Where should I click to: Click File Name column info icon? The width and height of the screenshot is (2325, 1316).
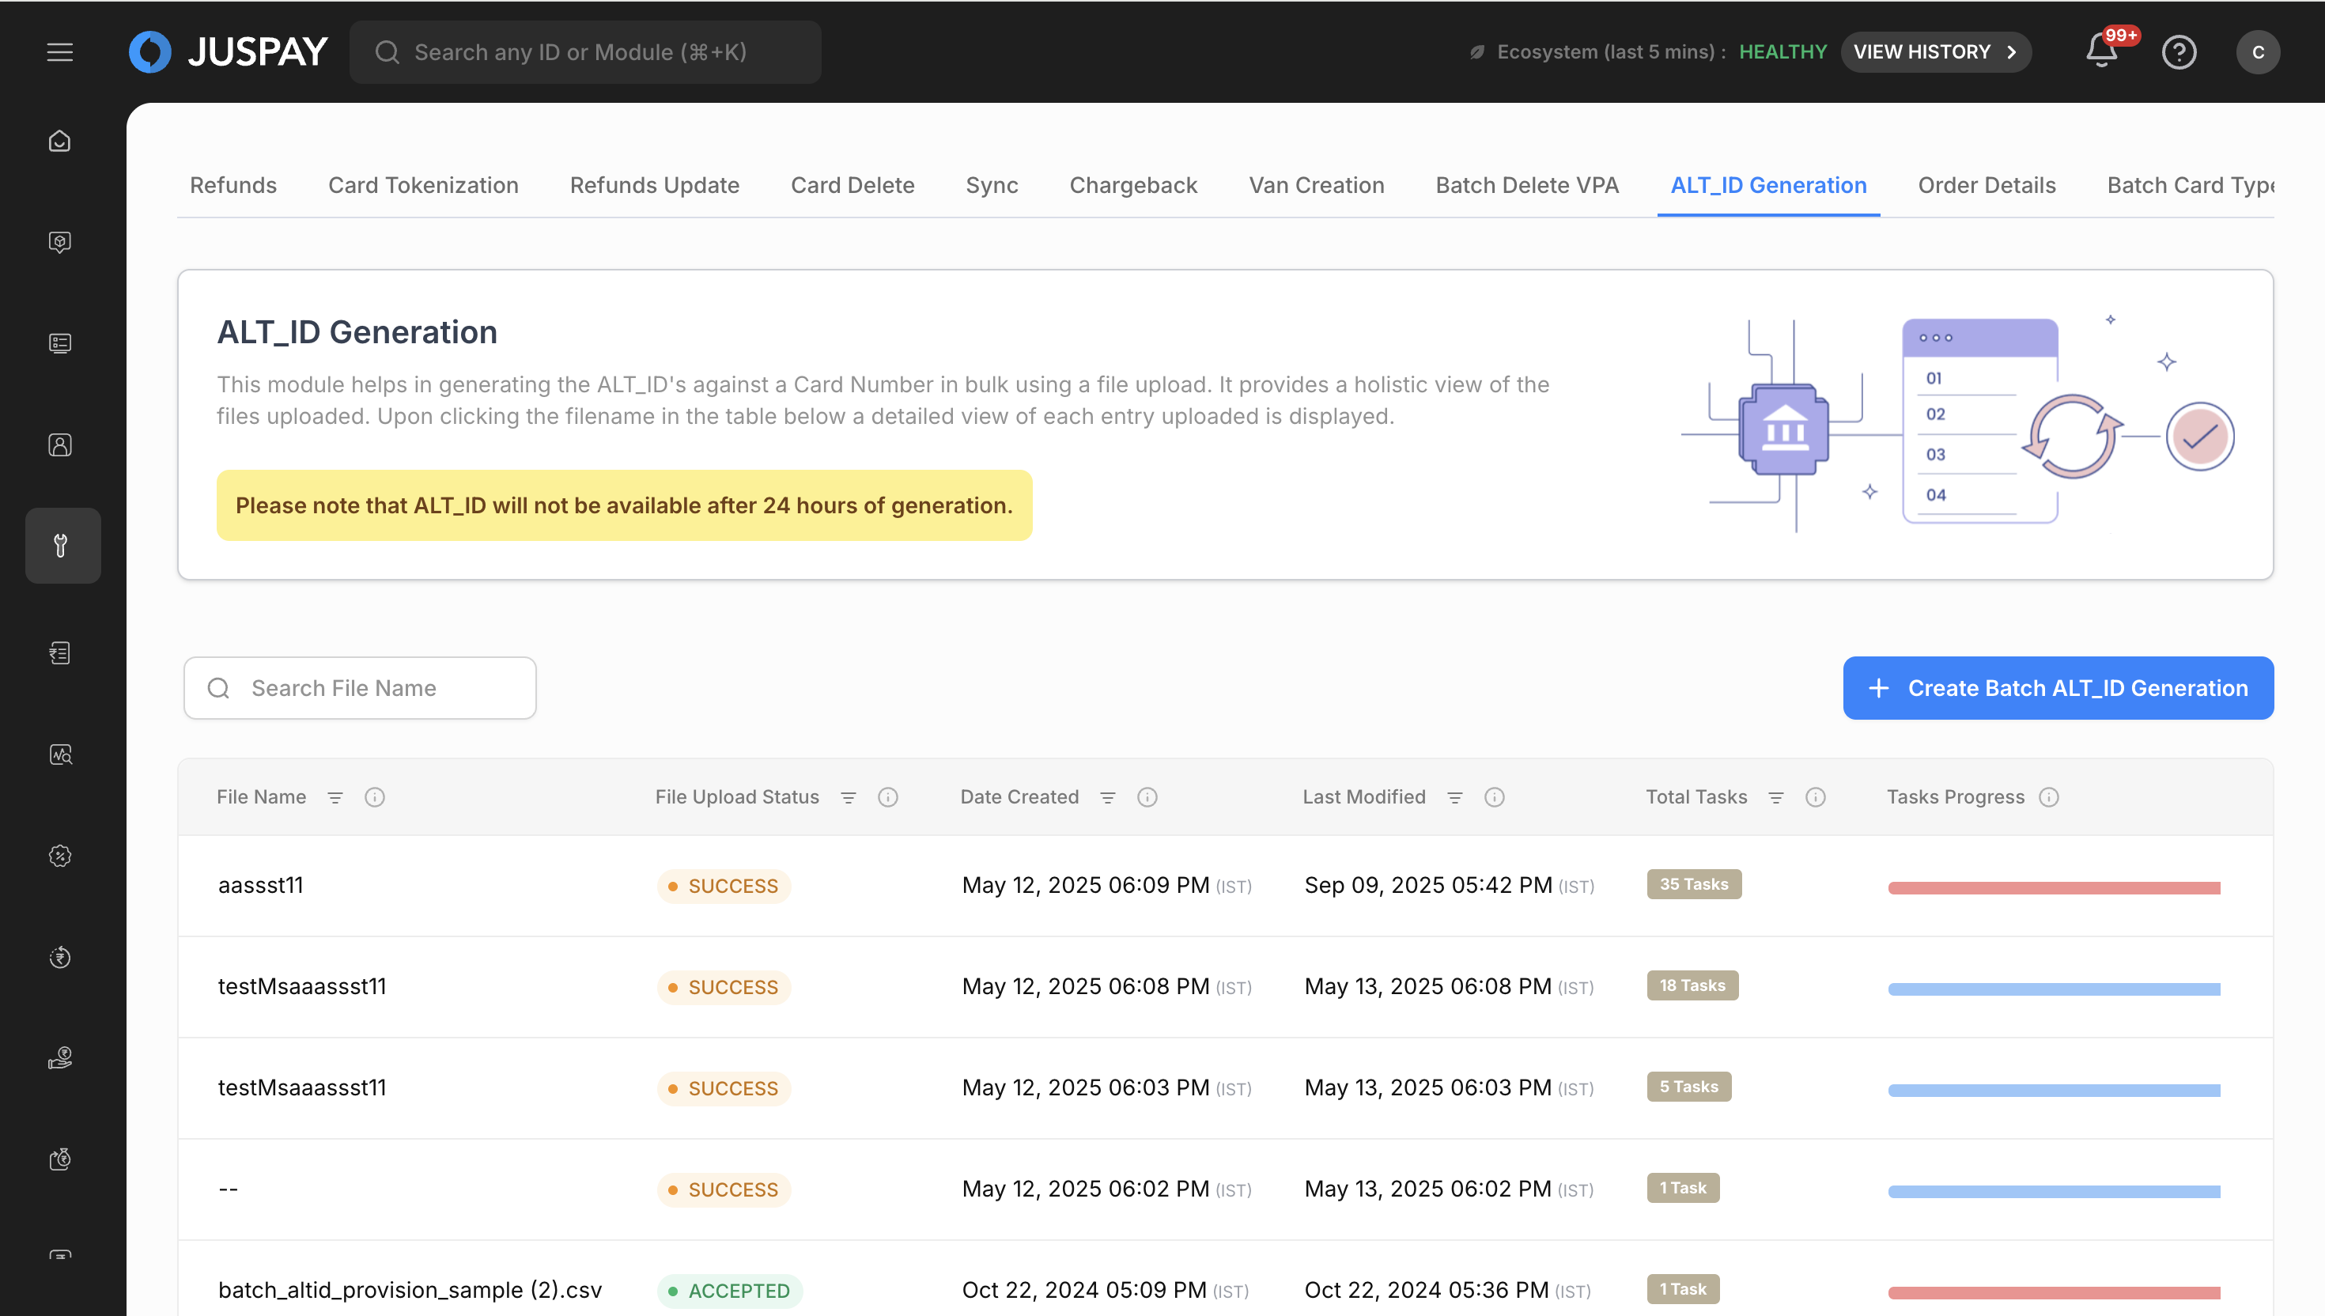(374, 796)
